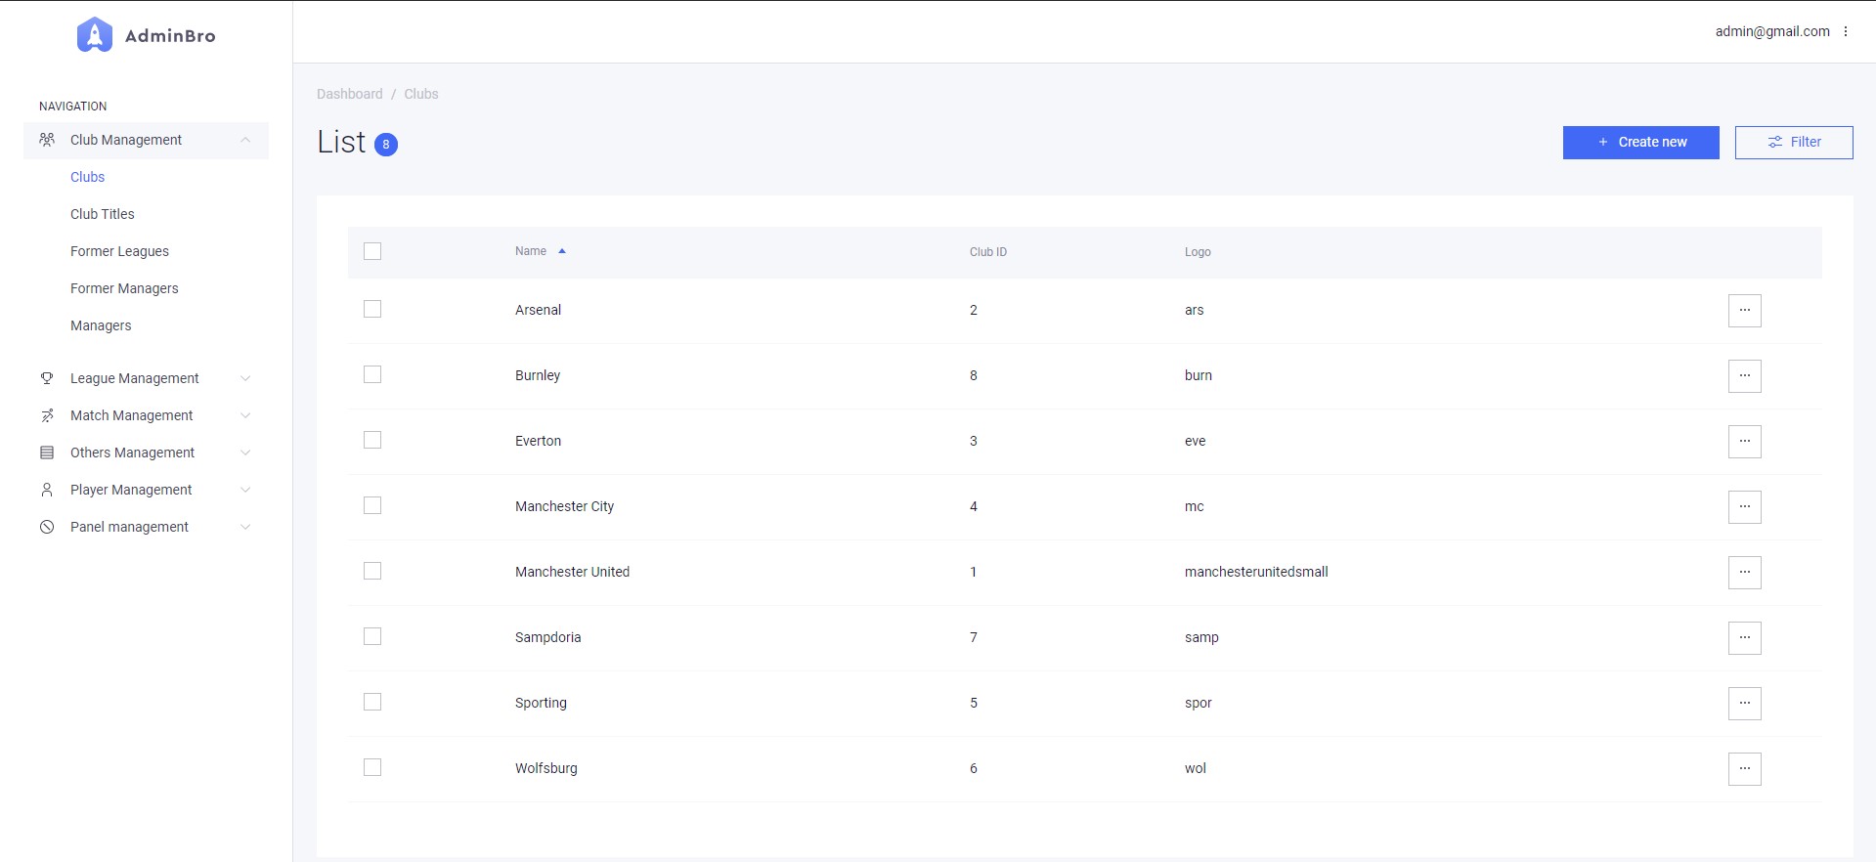
Task: Click the League Management menu label
Action: point(135,378)
